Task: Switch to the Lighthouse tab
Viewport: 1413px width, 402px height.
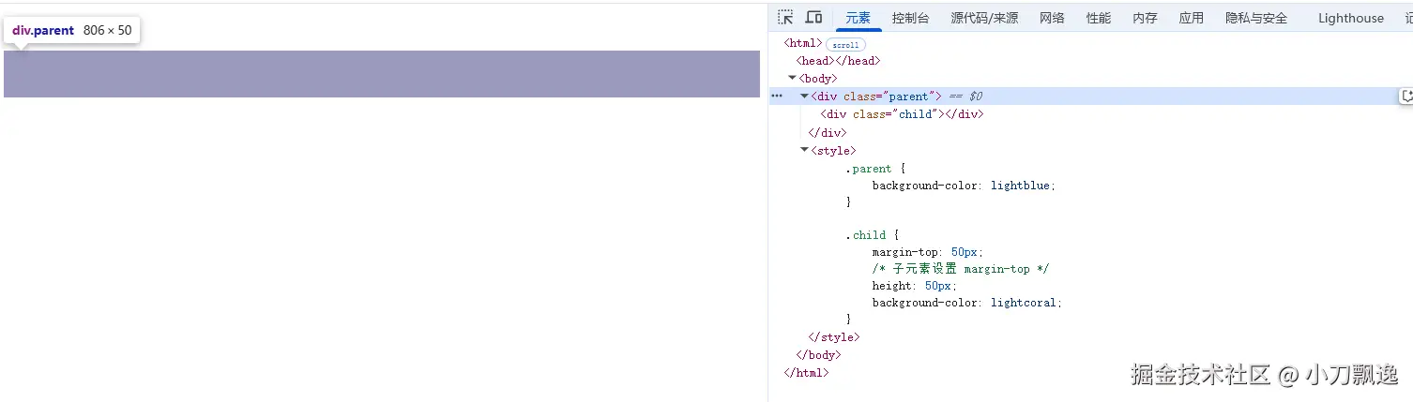Action: pos(1350,18)
